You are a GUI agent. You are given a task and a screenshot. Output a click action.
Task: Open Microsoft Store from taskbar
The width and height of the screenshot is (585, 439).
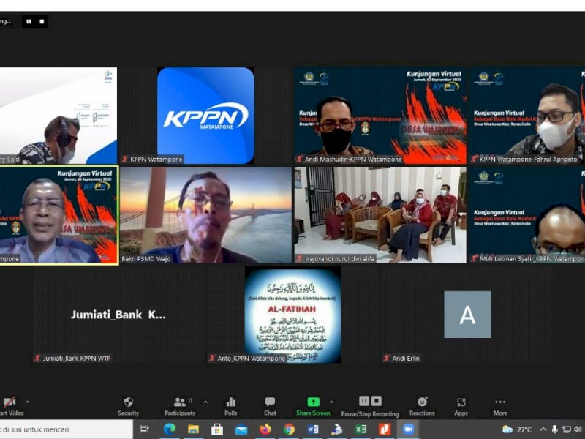(217, 429)
